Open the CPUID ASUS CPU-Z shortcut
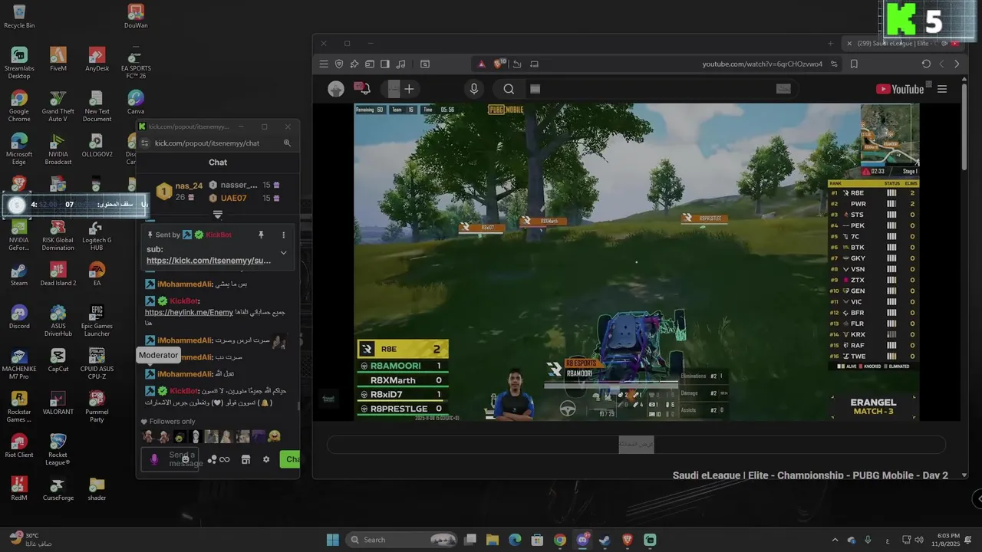This screenshot has width=982, height=552. click(97, 363)
